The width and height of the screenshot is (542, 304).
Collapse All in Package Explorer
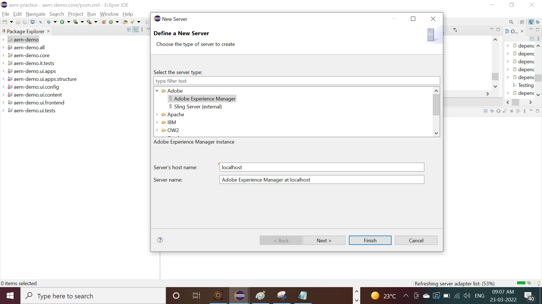pos(129,30)
